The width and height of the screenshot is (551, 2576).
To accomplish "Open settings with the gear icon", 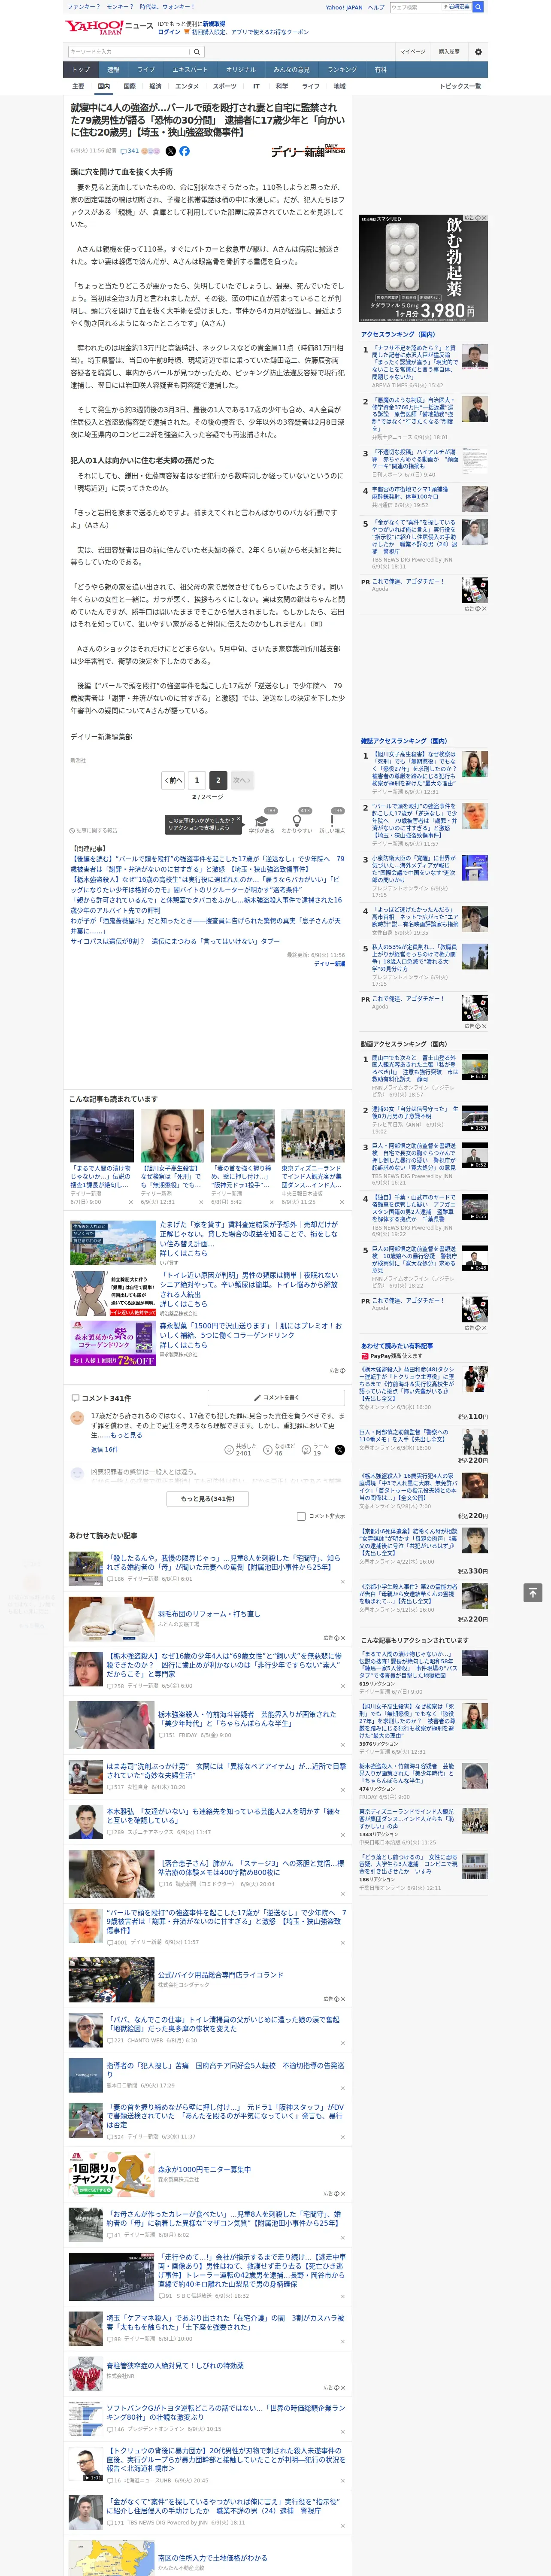I will pyautogui.click(x=478, y=52).
